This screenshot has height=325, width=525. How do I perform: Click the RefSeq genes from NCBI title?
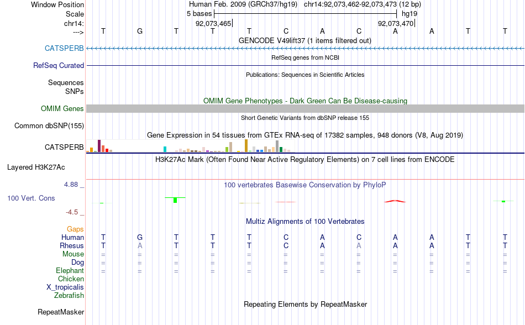point(305,57)
